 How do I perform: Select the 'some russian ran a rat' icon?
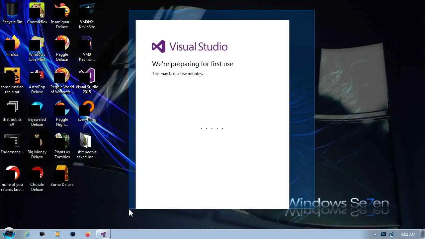click(12, 81)
